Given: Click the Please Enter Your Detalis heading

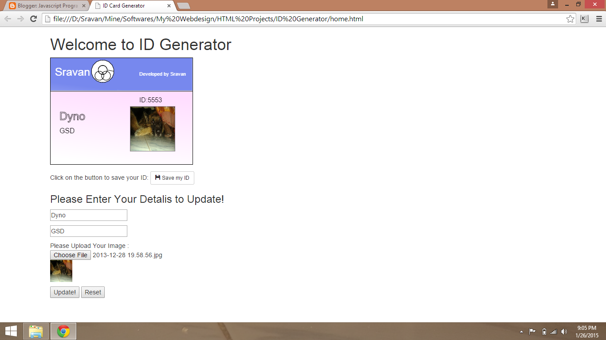Looking at the screenshot, I should point(137,199).
